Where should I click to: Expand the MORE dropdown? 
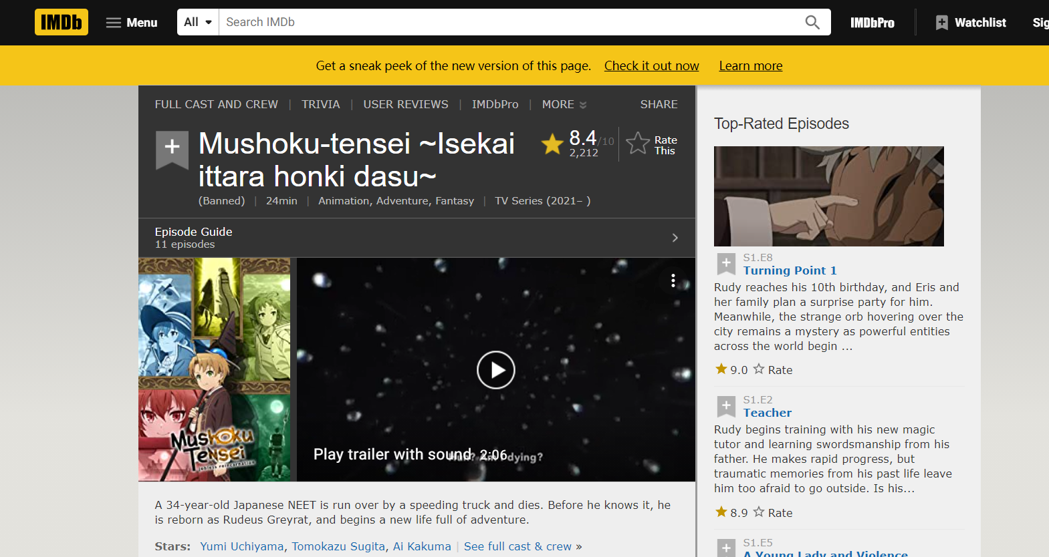pos(564,104)
